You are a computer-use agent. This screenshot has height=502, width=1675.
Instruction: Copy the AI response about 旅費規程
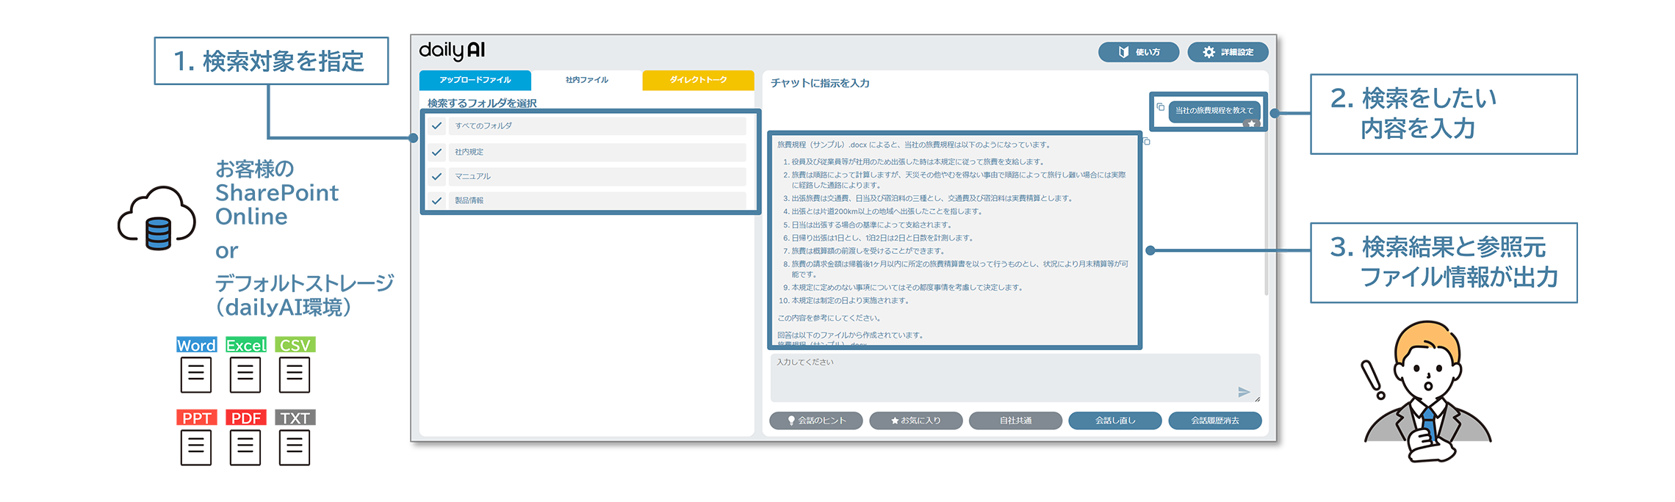coord(1147,141)
